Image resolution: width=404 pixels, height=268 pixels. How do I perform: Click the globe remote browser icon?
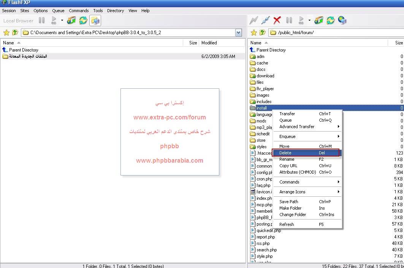[x=342, y=20]
